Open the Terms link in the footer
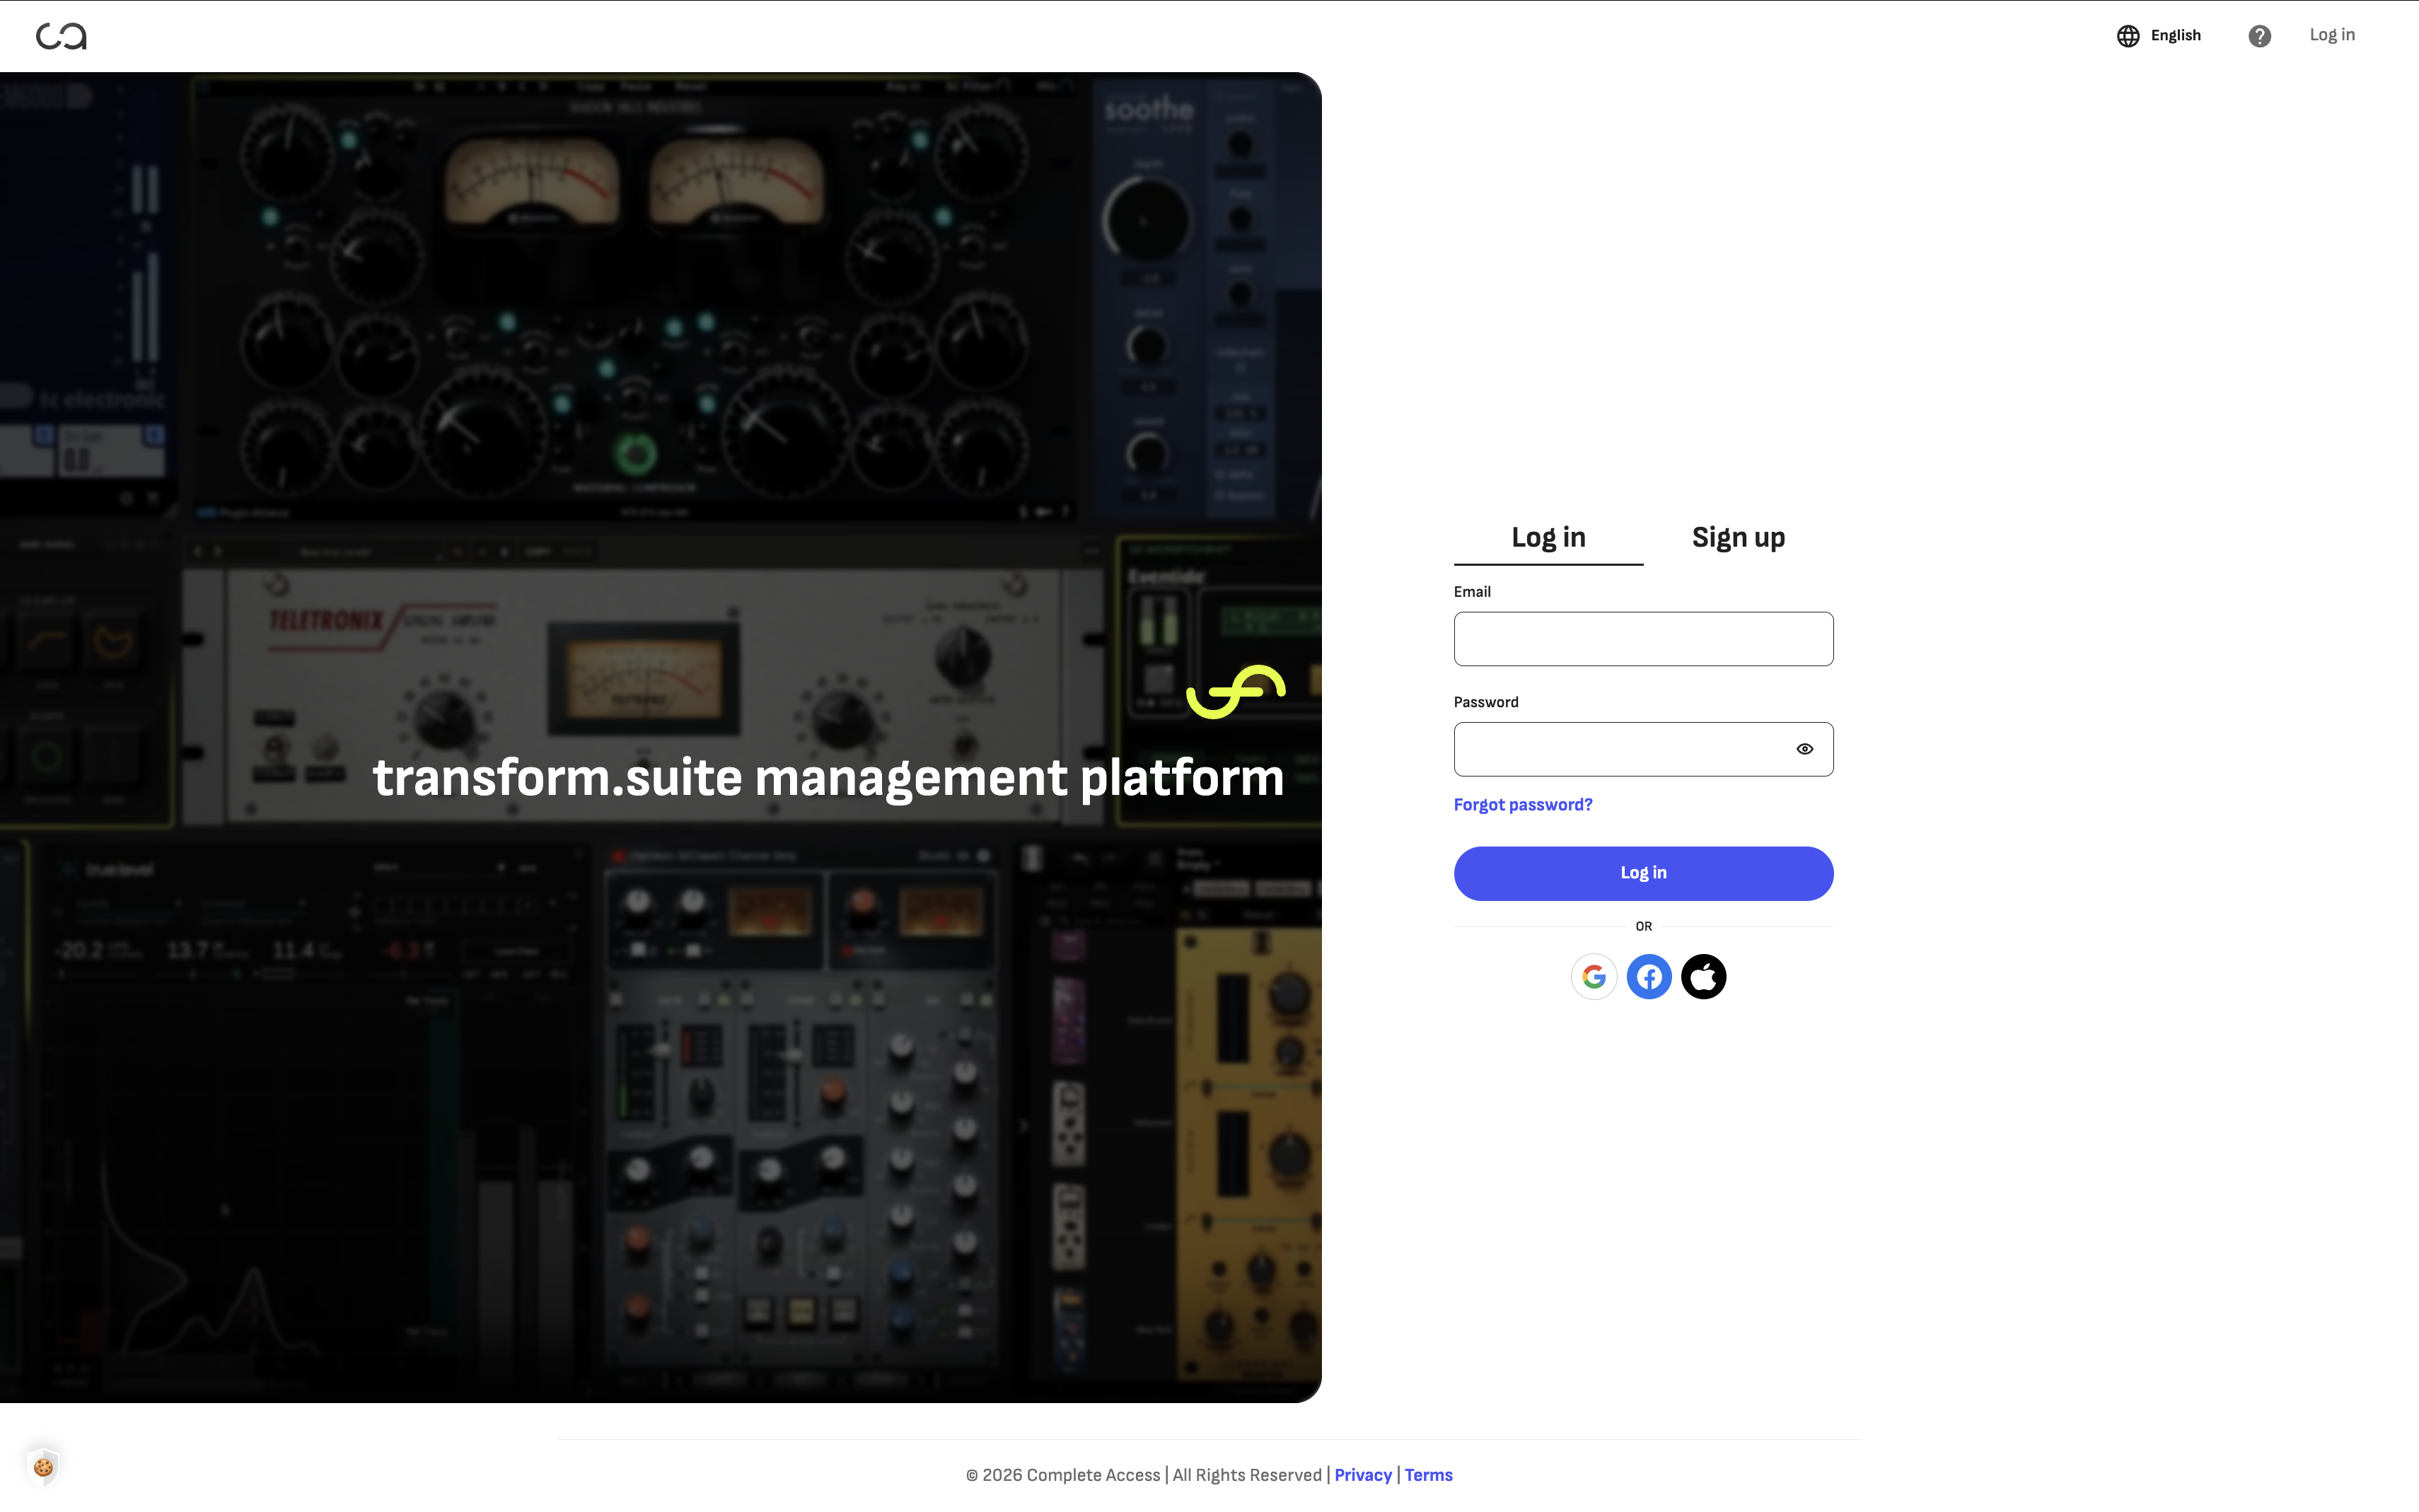The height and width of the screenshot is (1512, 2419). (x=1428, y=1475)
